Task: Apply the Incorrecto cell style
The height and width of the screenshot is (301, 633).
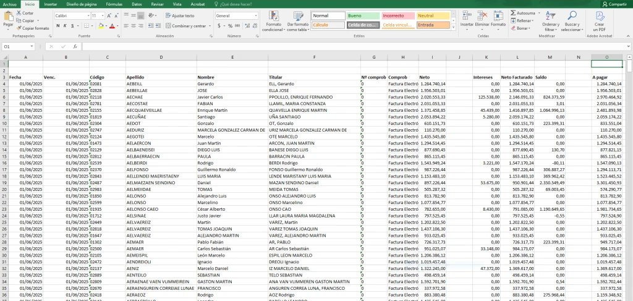Action: pos(398,15)
